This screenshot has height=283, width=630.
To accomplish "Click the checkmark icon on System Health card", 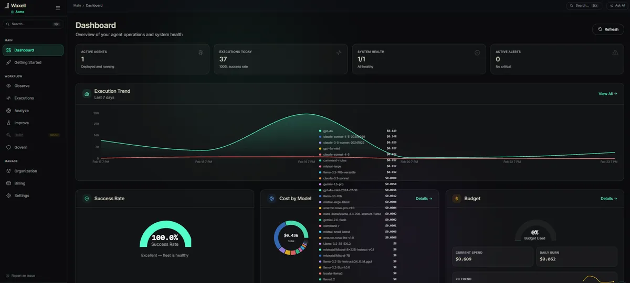I will (x=477, y=52).
